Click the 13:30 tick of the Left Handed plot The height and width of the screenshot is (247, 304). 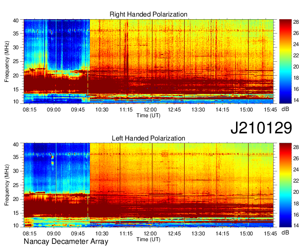click(198, 234)
